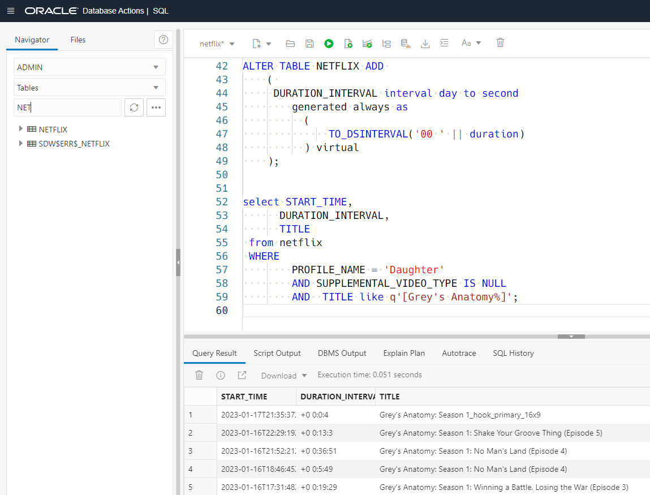The height and width of the screenshot is (495, 650).
Task: Place cursor on empty editor line 60
Action: (446, 311)
